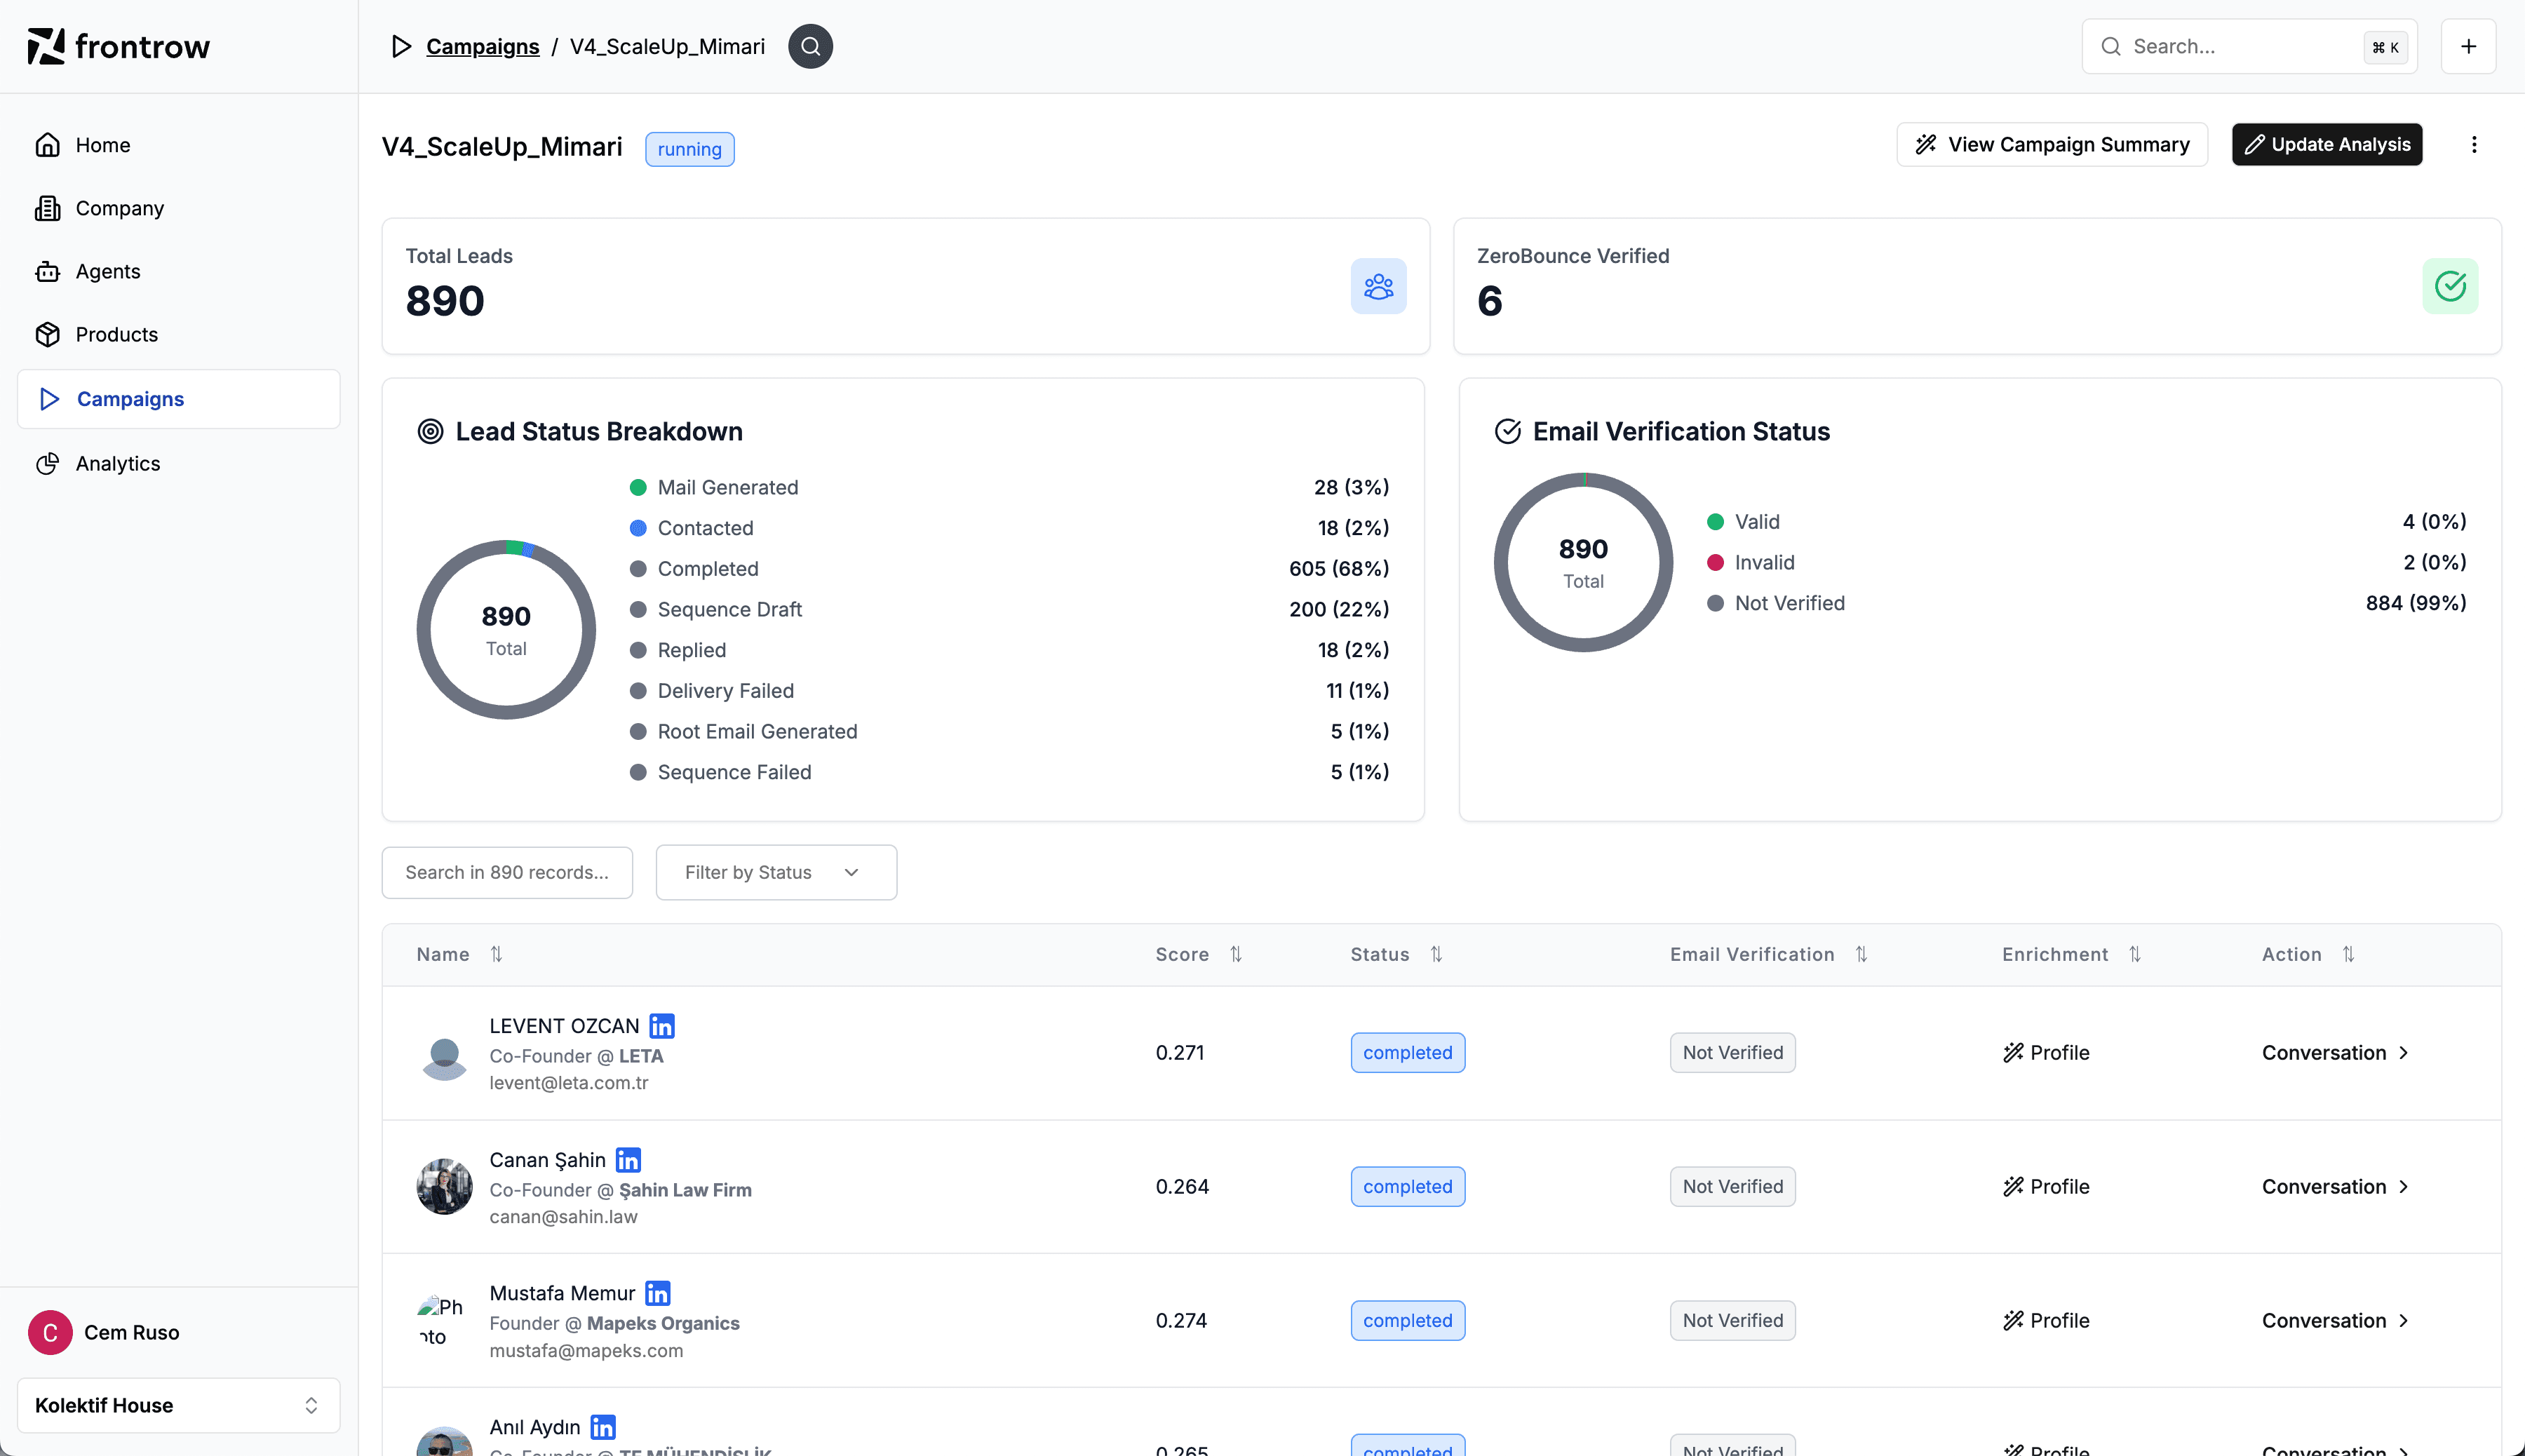Open the Filter by Status dropdown
This screenshot has height=1456, width=2525.
[x=775, y=872]
